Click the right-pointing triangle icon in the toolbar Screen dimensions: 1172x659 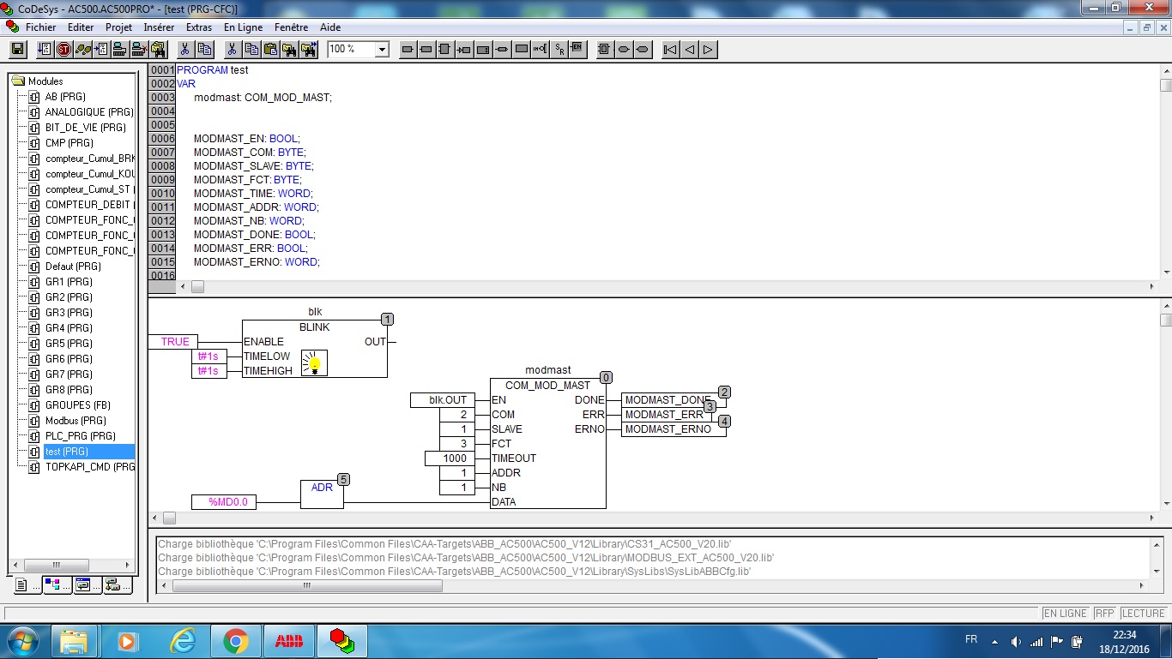coord(709,50)
